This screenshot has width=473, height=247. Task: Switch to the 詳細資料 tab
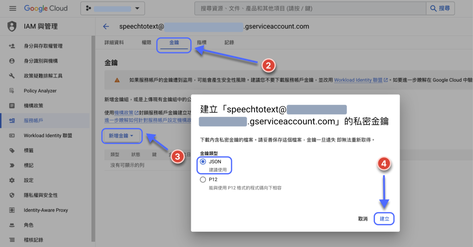click(114, 42)
